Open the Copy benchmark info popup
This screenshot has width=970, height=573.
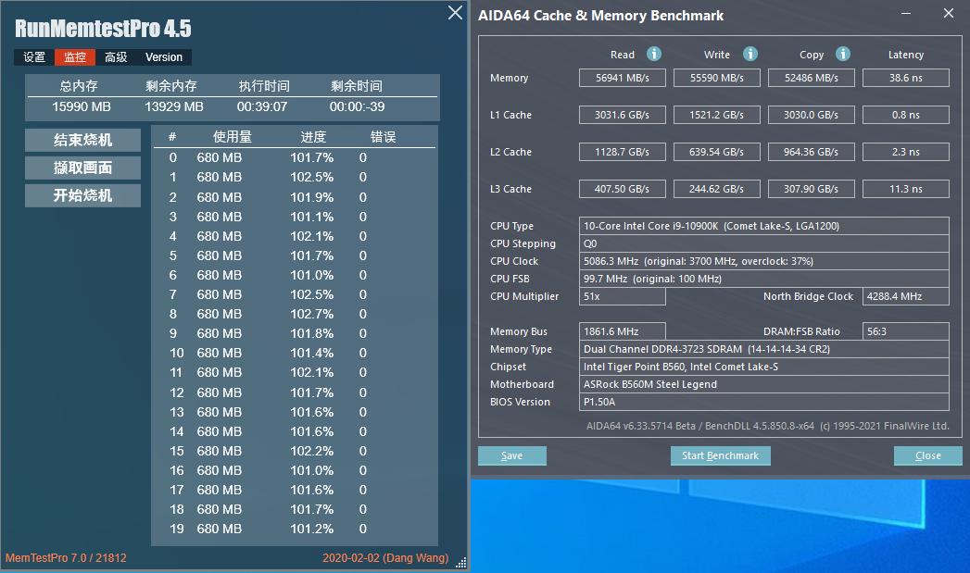[x=842, y=54]
